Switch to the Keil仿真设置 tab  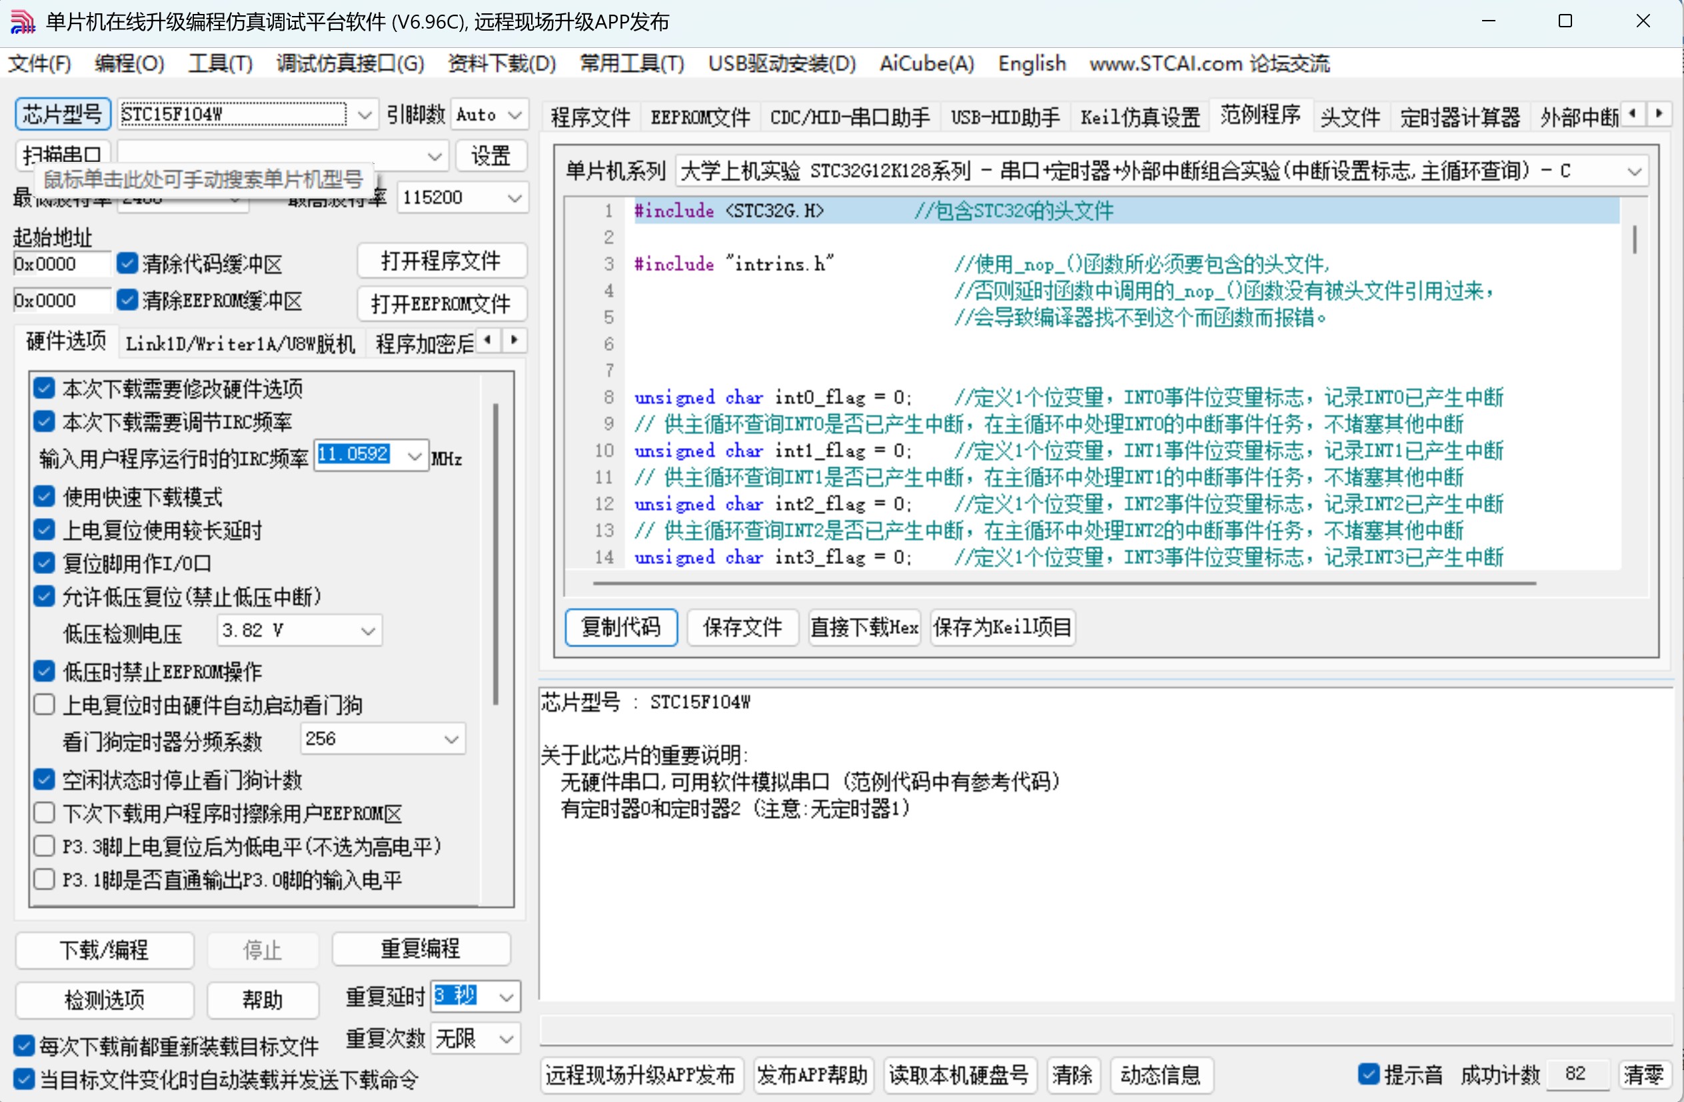1140,117
